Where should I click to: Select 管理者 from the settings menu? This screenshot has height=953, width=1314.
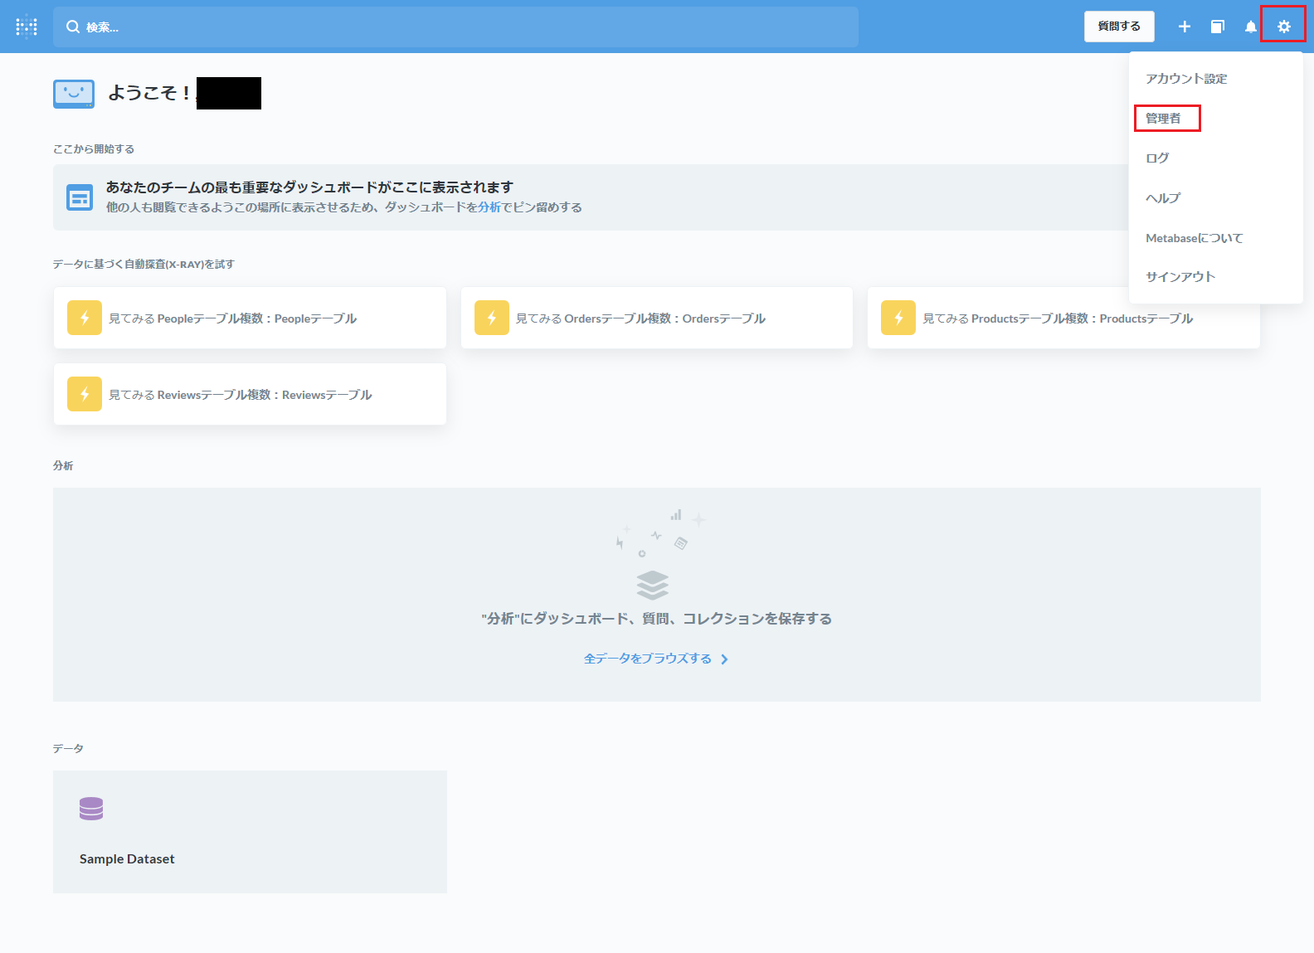[1163, 119]
